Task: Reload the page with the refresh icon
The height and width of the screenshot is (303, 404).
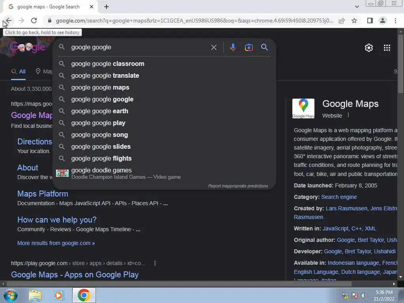Action: [x=34, y=21]
